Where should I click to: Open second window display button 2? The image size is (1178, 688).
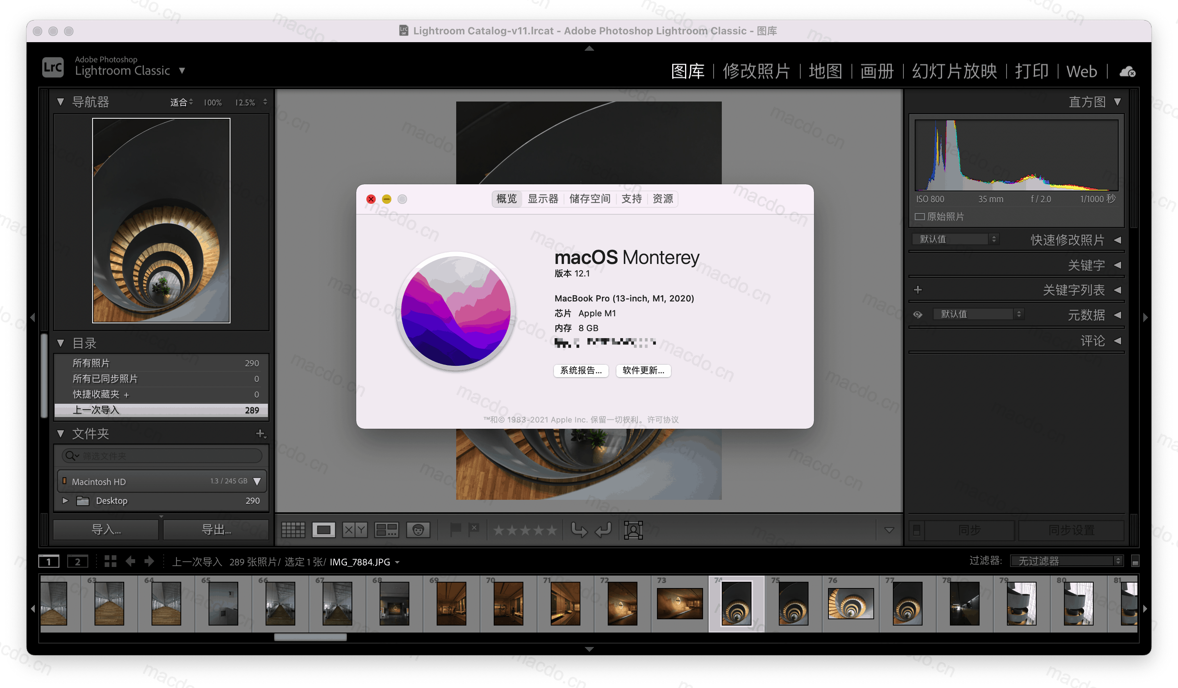coord(78,561)
